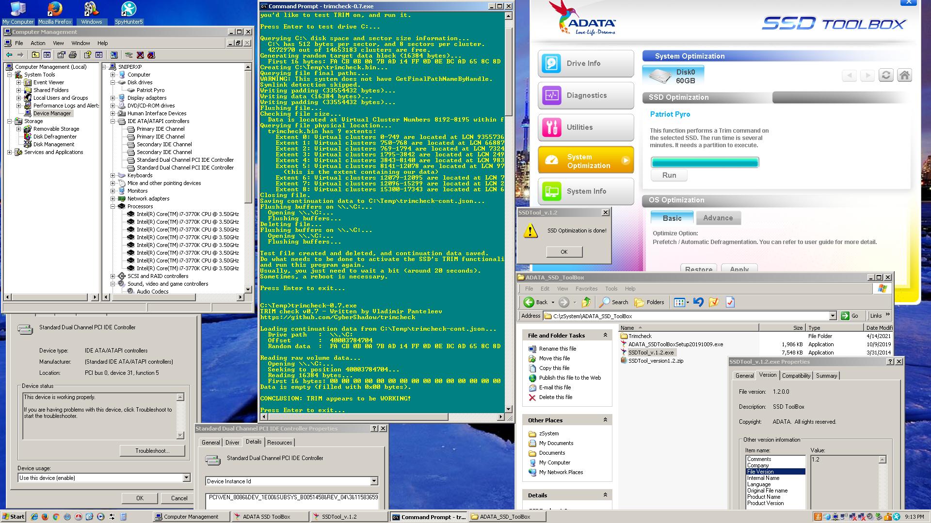
Task: Open the Device usage dropdown
Action: tap(186, 478)
